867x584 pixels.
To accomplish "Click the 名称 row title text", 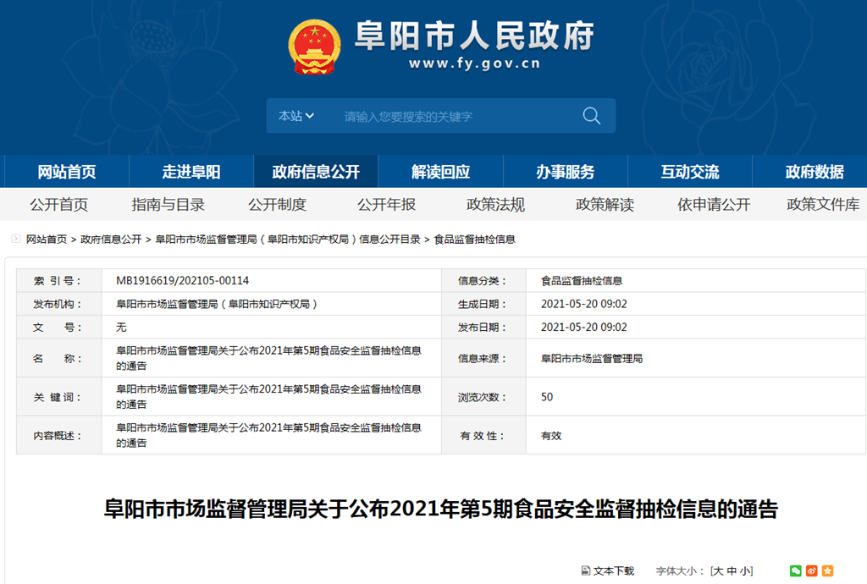I will coord(268,358).
